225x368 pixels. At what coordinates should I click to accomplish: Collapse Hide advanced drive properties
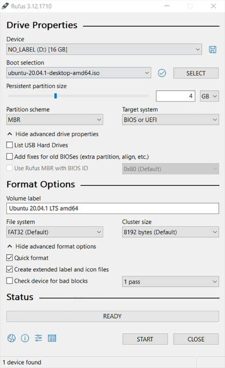click(53, 134)
